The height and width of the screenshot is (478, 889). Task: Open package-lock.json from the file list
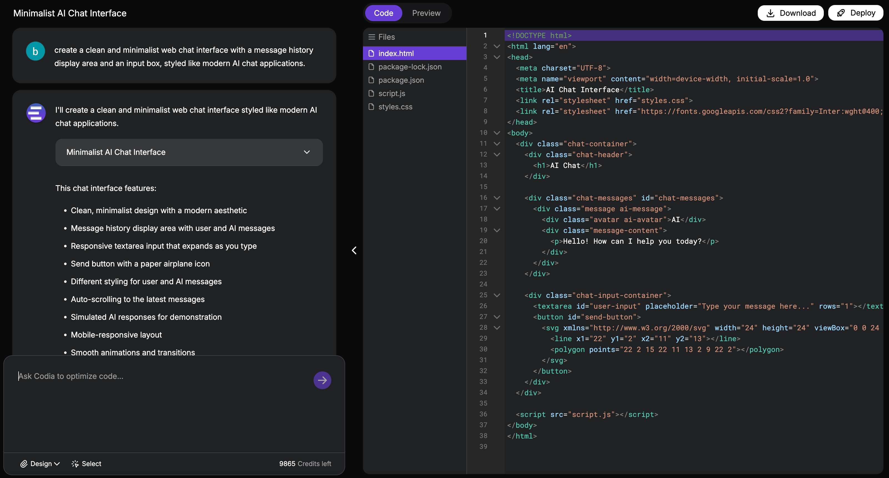[x=410, y=67]
